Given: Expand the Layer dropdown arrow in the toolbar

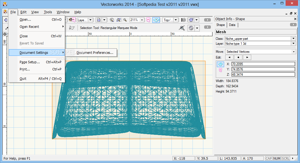Looking at the screenshot, I should (91, 20).
